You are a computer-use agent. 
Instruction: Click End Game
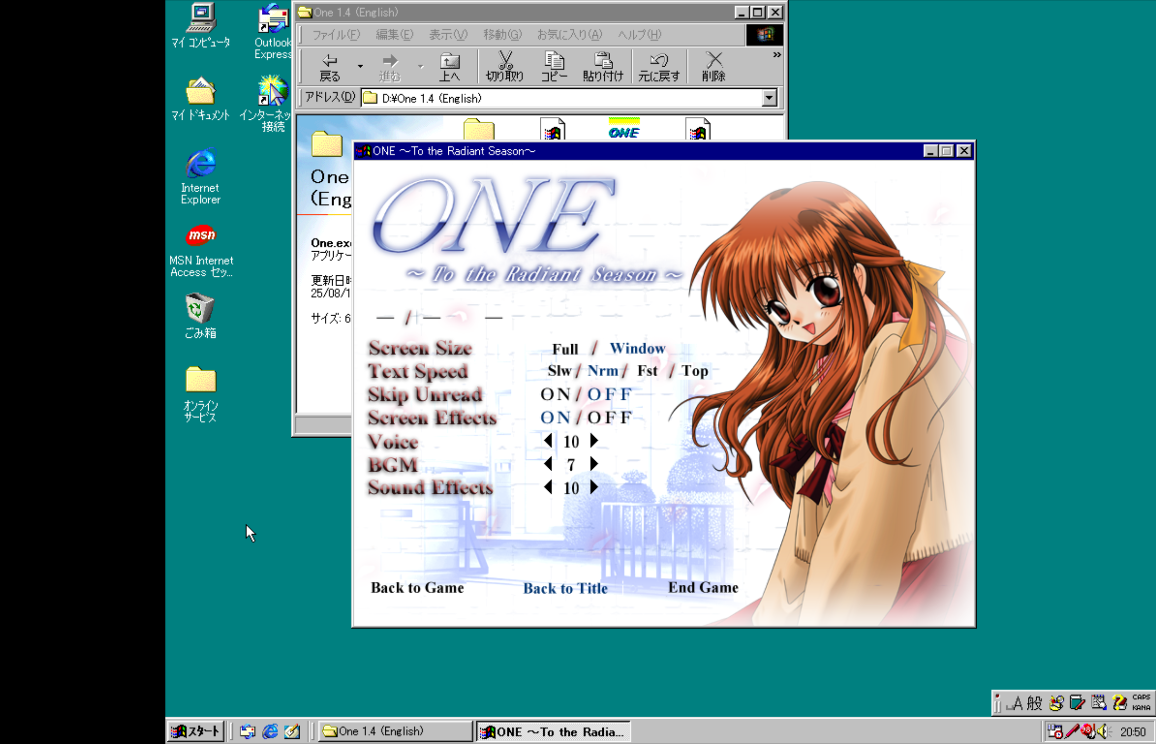point(702,587)
